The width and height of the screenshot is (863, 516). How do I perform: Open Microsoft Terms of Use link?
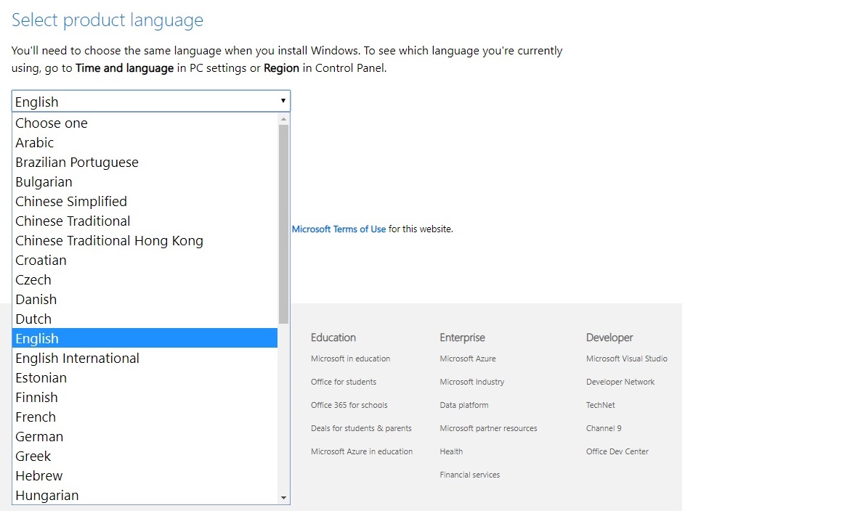339,229
